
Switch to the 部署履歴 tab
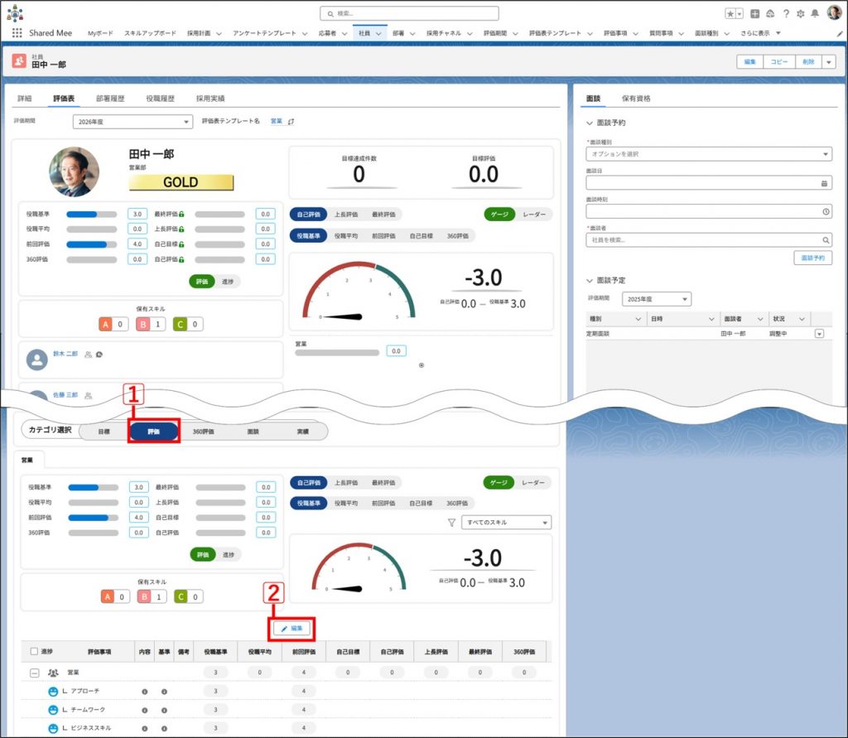click(110, 98)
